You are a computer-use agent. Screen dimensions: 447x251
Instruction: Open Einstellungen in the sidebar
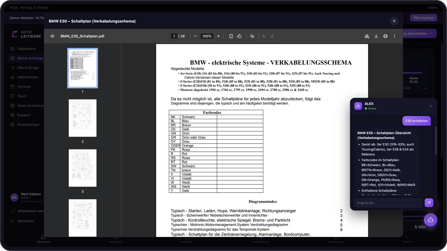pos(26,125)
